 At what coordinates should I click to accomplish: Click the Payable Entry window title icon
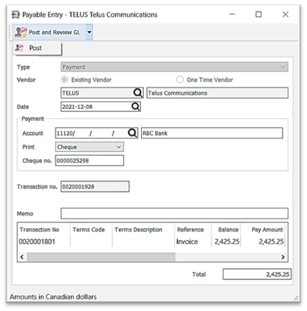tap(15, 15)
